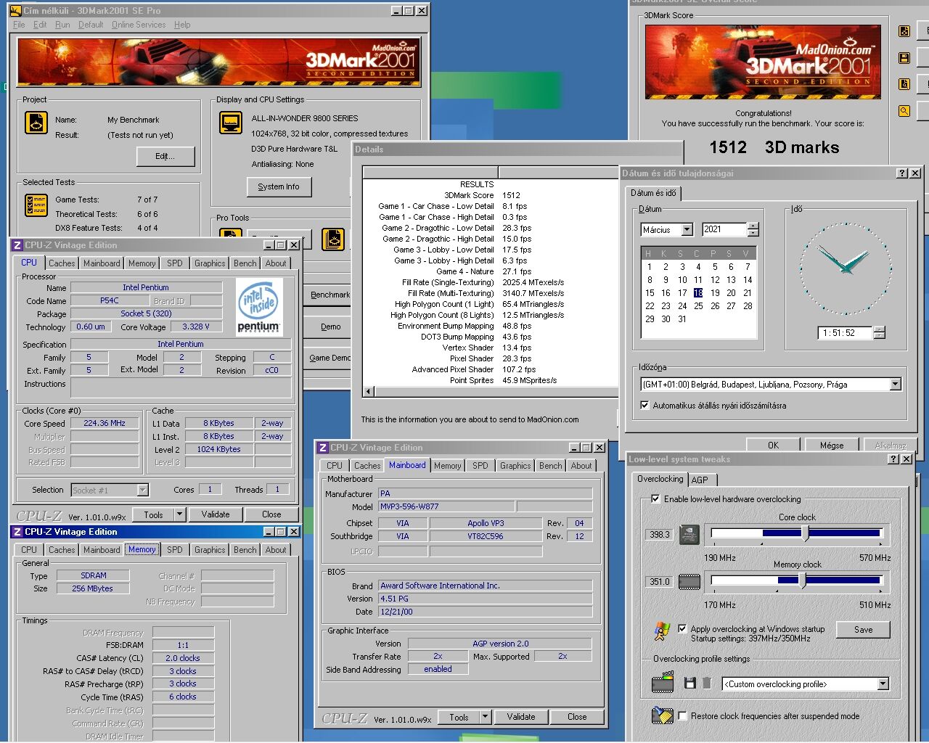This screenshot has width=929, height=743.
Task: Click the checklist icon in Selected Tests
Action: pos(36,206)
